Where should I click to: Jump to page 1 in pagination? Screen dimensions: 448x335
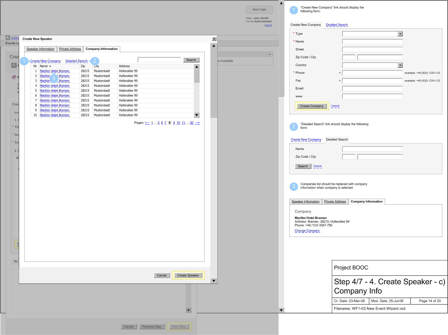coord(152,123)
